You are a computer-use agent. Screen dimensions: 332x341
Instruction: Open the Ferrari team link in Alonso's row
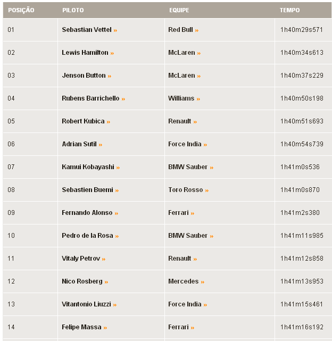[178, 213]
